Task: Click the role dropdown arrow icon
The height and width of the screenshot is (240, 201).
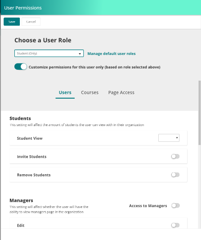Action: coord(80,54)
